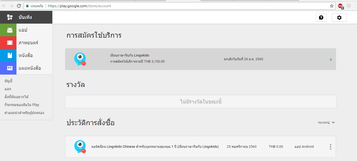Click the browser reload button
357x161 pixels.
(x=19, y=6)
